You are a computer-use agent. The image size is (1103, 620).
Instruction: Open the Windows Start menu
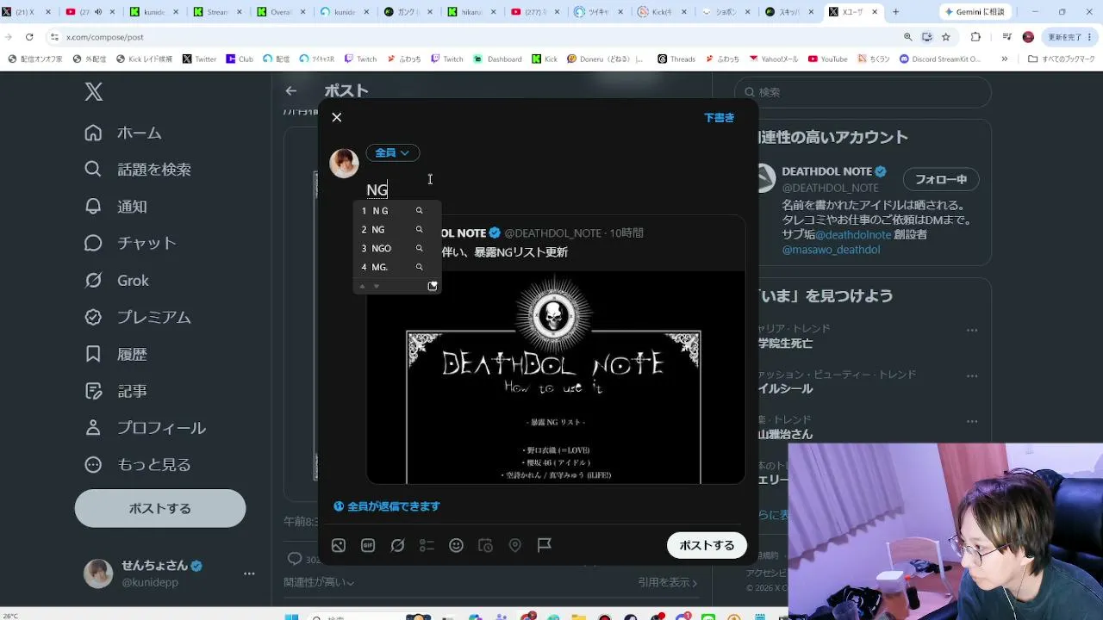(x=290, y=617)
